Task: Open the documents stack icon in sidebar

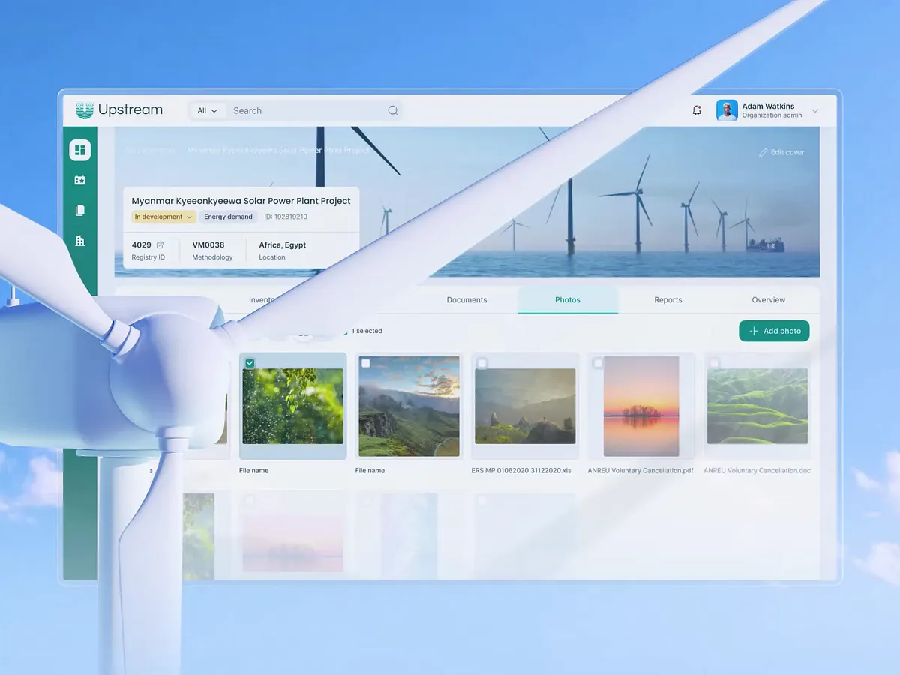Action: coord(79,210)
